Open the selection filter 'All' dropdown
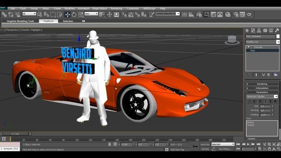 (29, 14)
